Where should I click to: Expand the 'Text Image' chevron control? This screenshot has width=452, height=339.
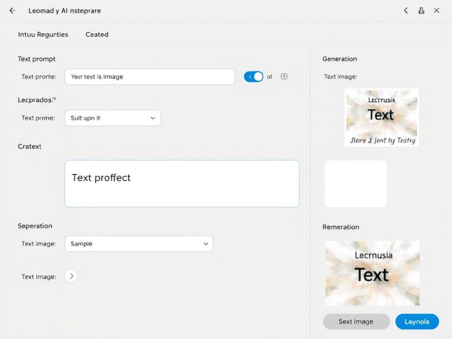(71, 276)
